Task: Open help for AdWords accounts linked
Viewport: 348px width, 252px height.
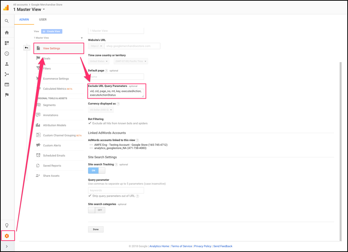Action: coord(137,140)
